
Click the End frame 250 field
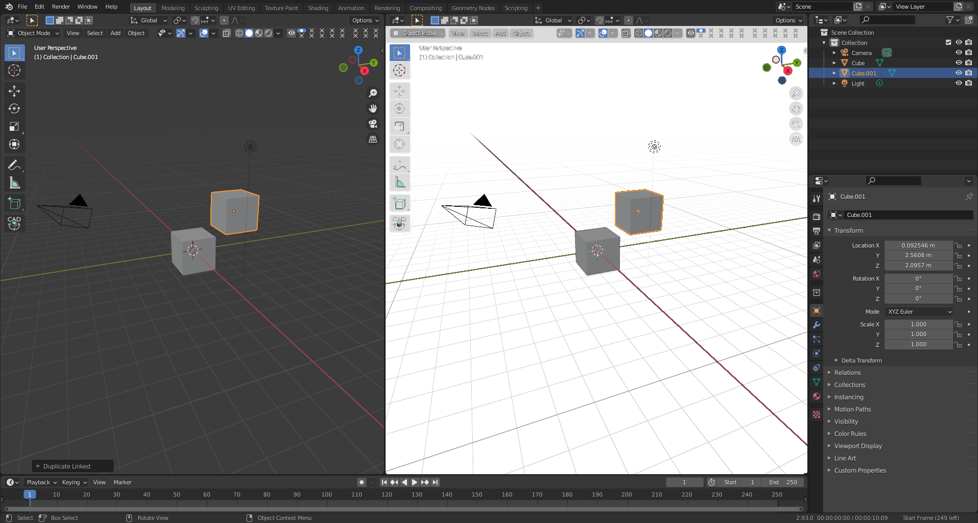point(783,482)
